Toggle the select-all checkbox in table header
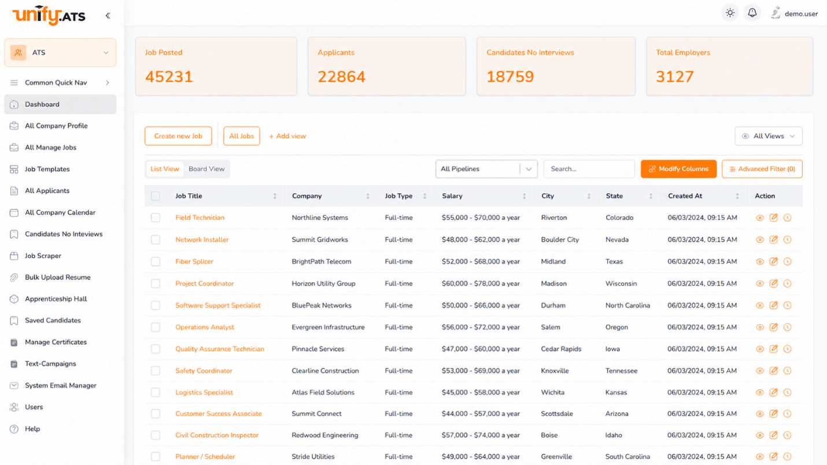This screenshot has height=465, width=827. click(156, 196)
